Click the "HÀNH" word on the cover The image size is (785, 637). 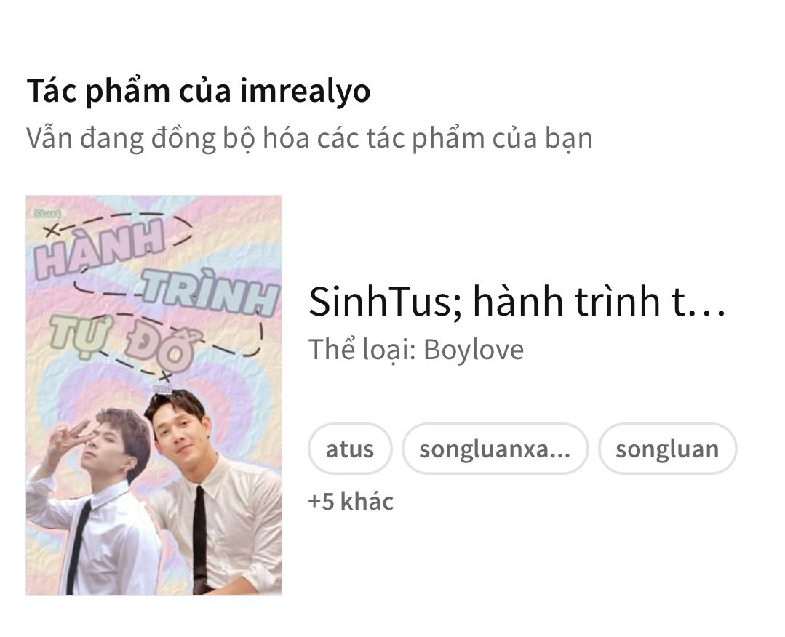pyautogui.click(x=100, y=249)
